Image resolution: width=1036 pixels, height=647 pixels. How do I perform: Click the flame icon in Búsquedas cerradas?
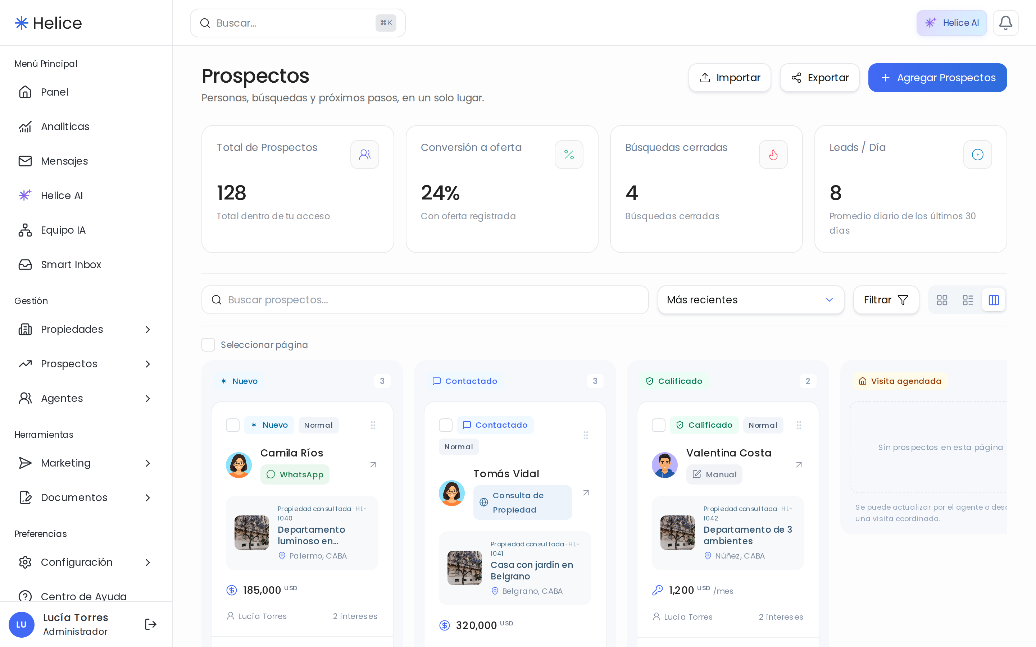pos(773,155)
